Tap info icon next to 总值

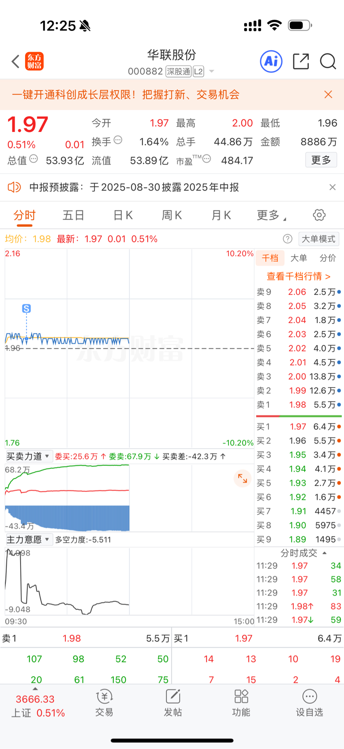click(34, 159)
